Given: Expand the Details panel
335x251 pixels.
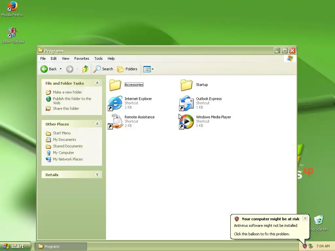Looking at the screenshot, I should [x=97, y=175].
